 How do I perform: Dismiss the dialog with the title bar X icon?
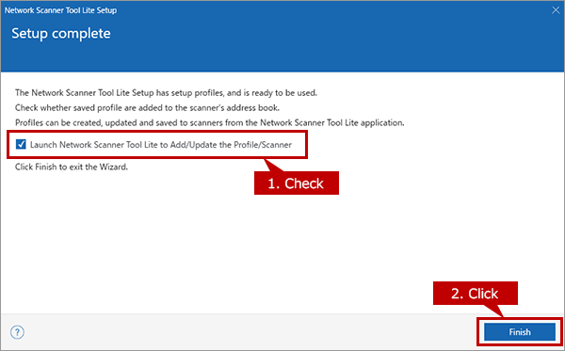coord(556,10)
